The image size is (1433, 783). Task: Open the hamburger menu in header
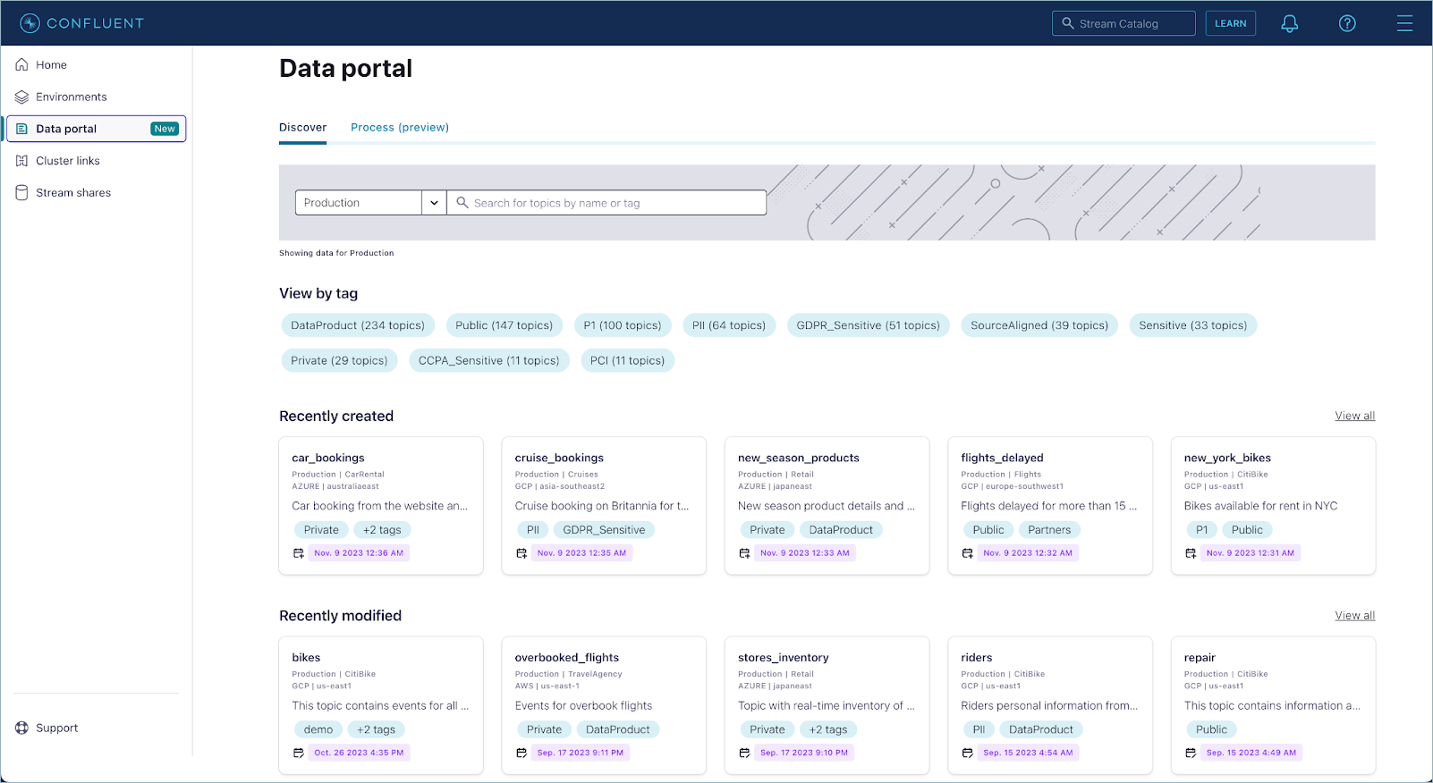[x=1404, y=23]
